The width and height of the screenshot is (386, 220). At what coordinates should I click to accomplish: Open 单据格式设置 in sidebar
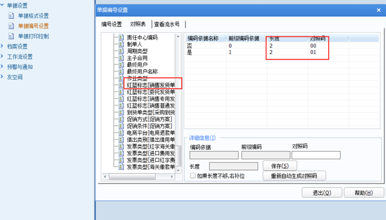[33, 16]
